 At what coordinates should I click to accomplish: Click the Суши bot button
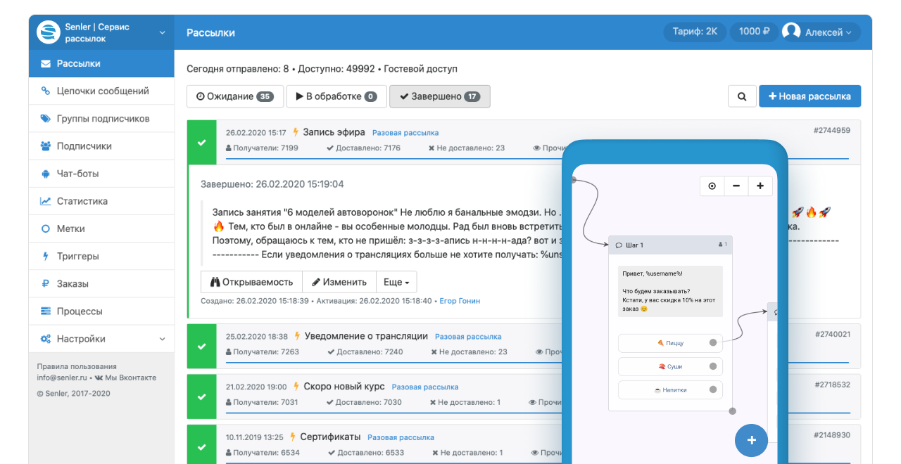pyautogui.click(x=670, y=366)
